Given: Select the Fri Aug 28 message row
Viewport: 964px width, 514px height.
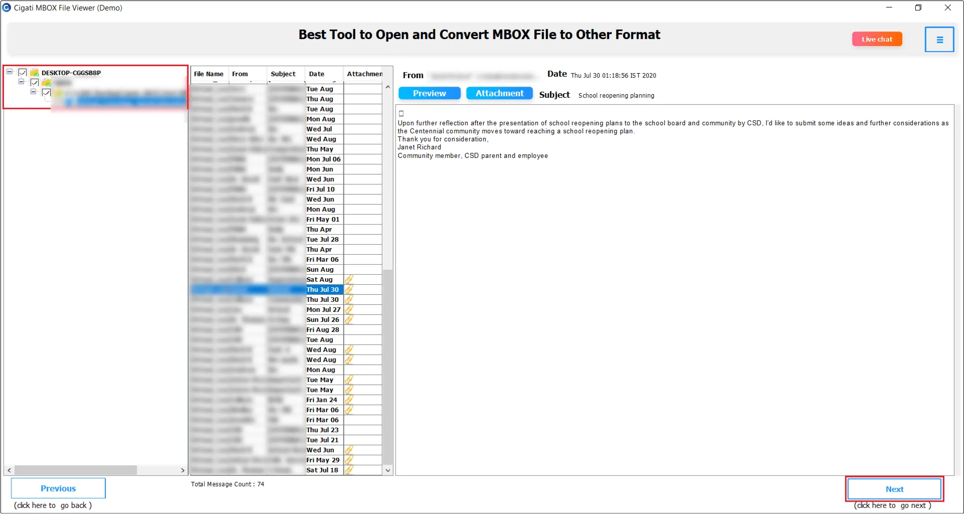Looking at the screenshot, I should pos(286,329).
